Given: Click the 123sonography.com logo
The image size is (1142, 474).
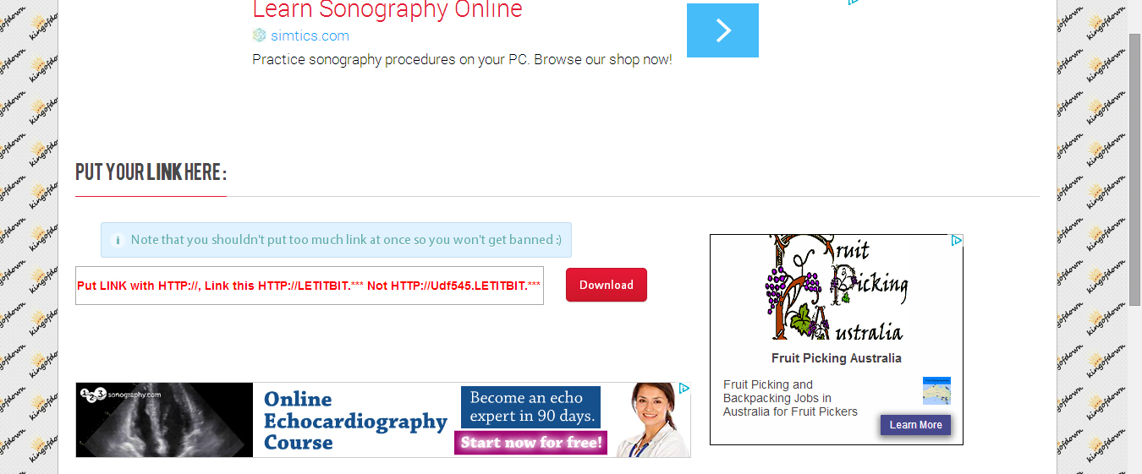Looking at the screenshot, I should pyautogui.click(x=119, y=394).
